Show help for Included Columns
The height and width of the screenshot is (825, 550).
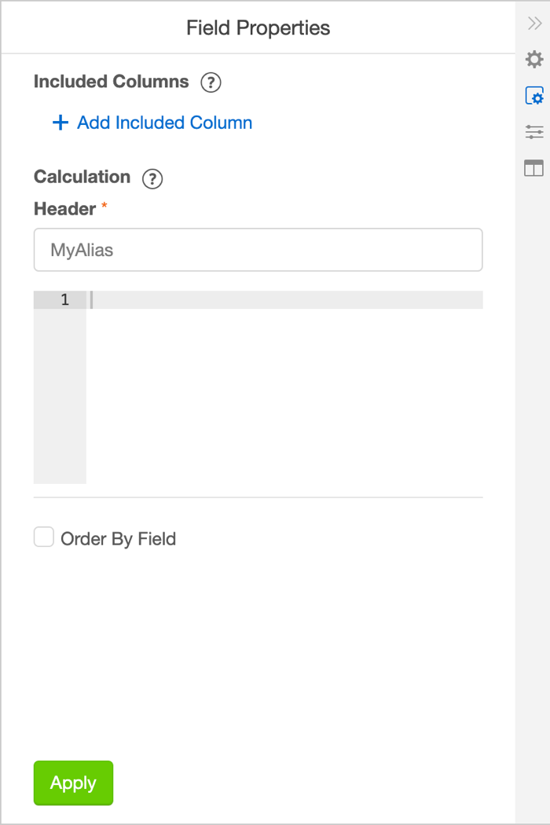pos(211,82)
